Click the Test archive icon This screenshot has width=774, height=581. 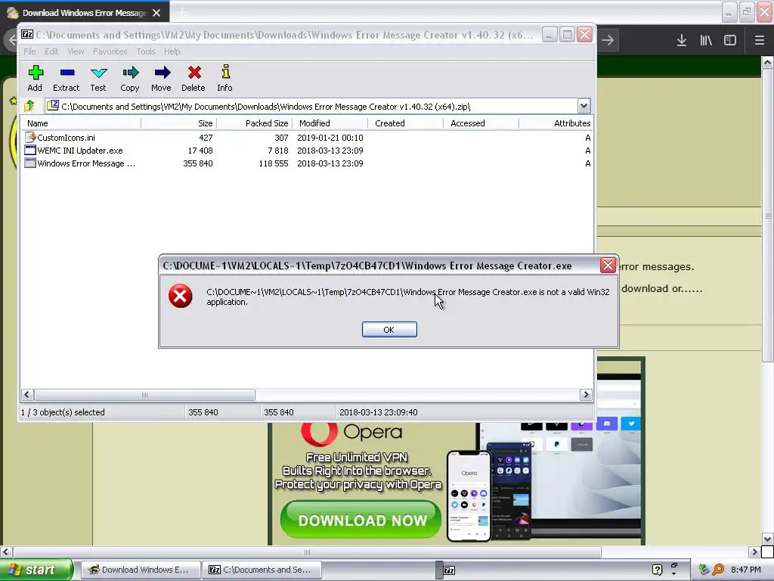pyautogui.click(x=99, y=73)
